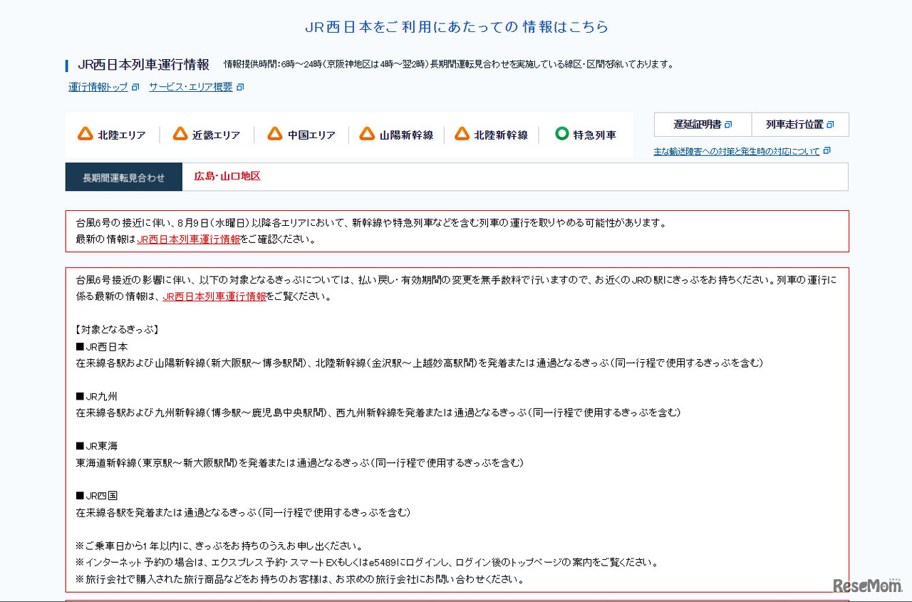This screenshot has width=912, height=602.
Task: Open the 列車走行位置 button
Action: tap(799, 124)
